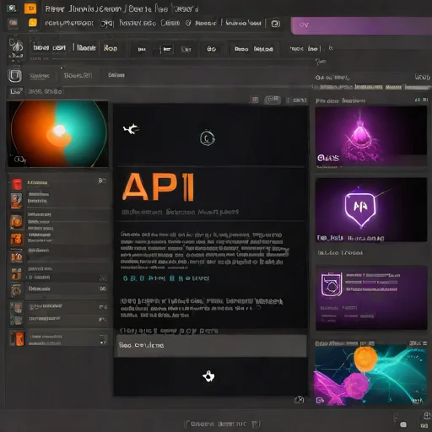Click the dark green icon at top-left corner
This screenshot has width=432, height=432.
coord(12,8)
